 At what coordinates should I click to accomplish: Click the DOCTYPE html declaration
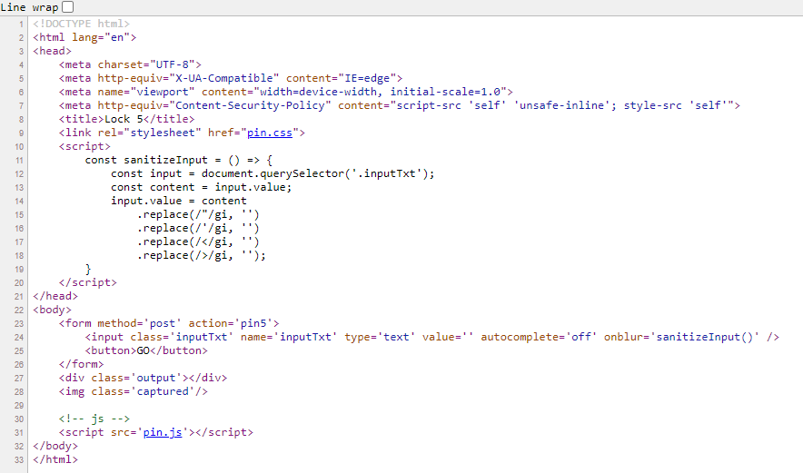(x=81, y=24)
